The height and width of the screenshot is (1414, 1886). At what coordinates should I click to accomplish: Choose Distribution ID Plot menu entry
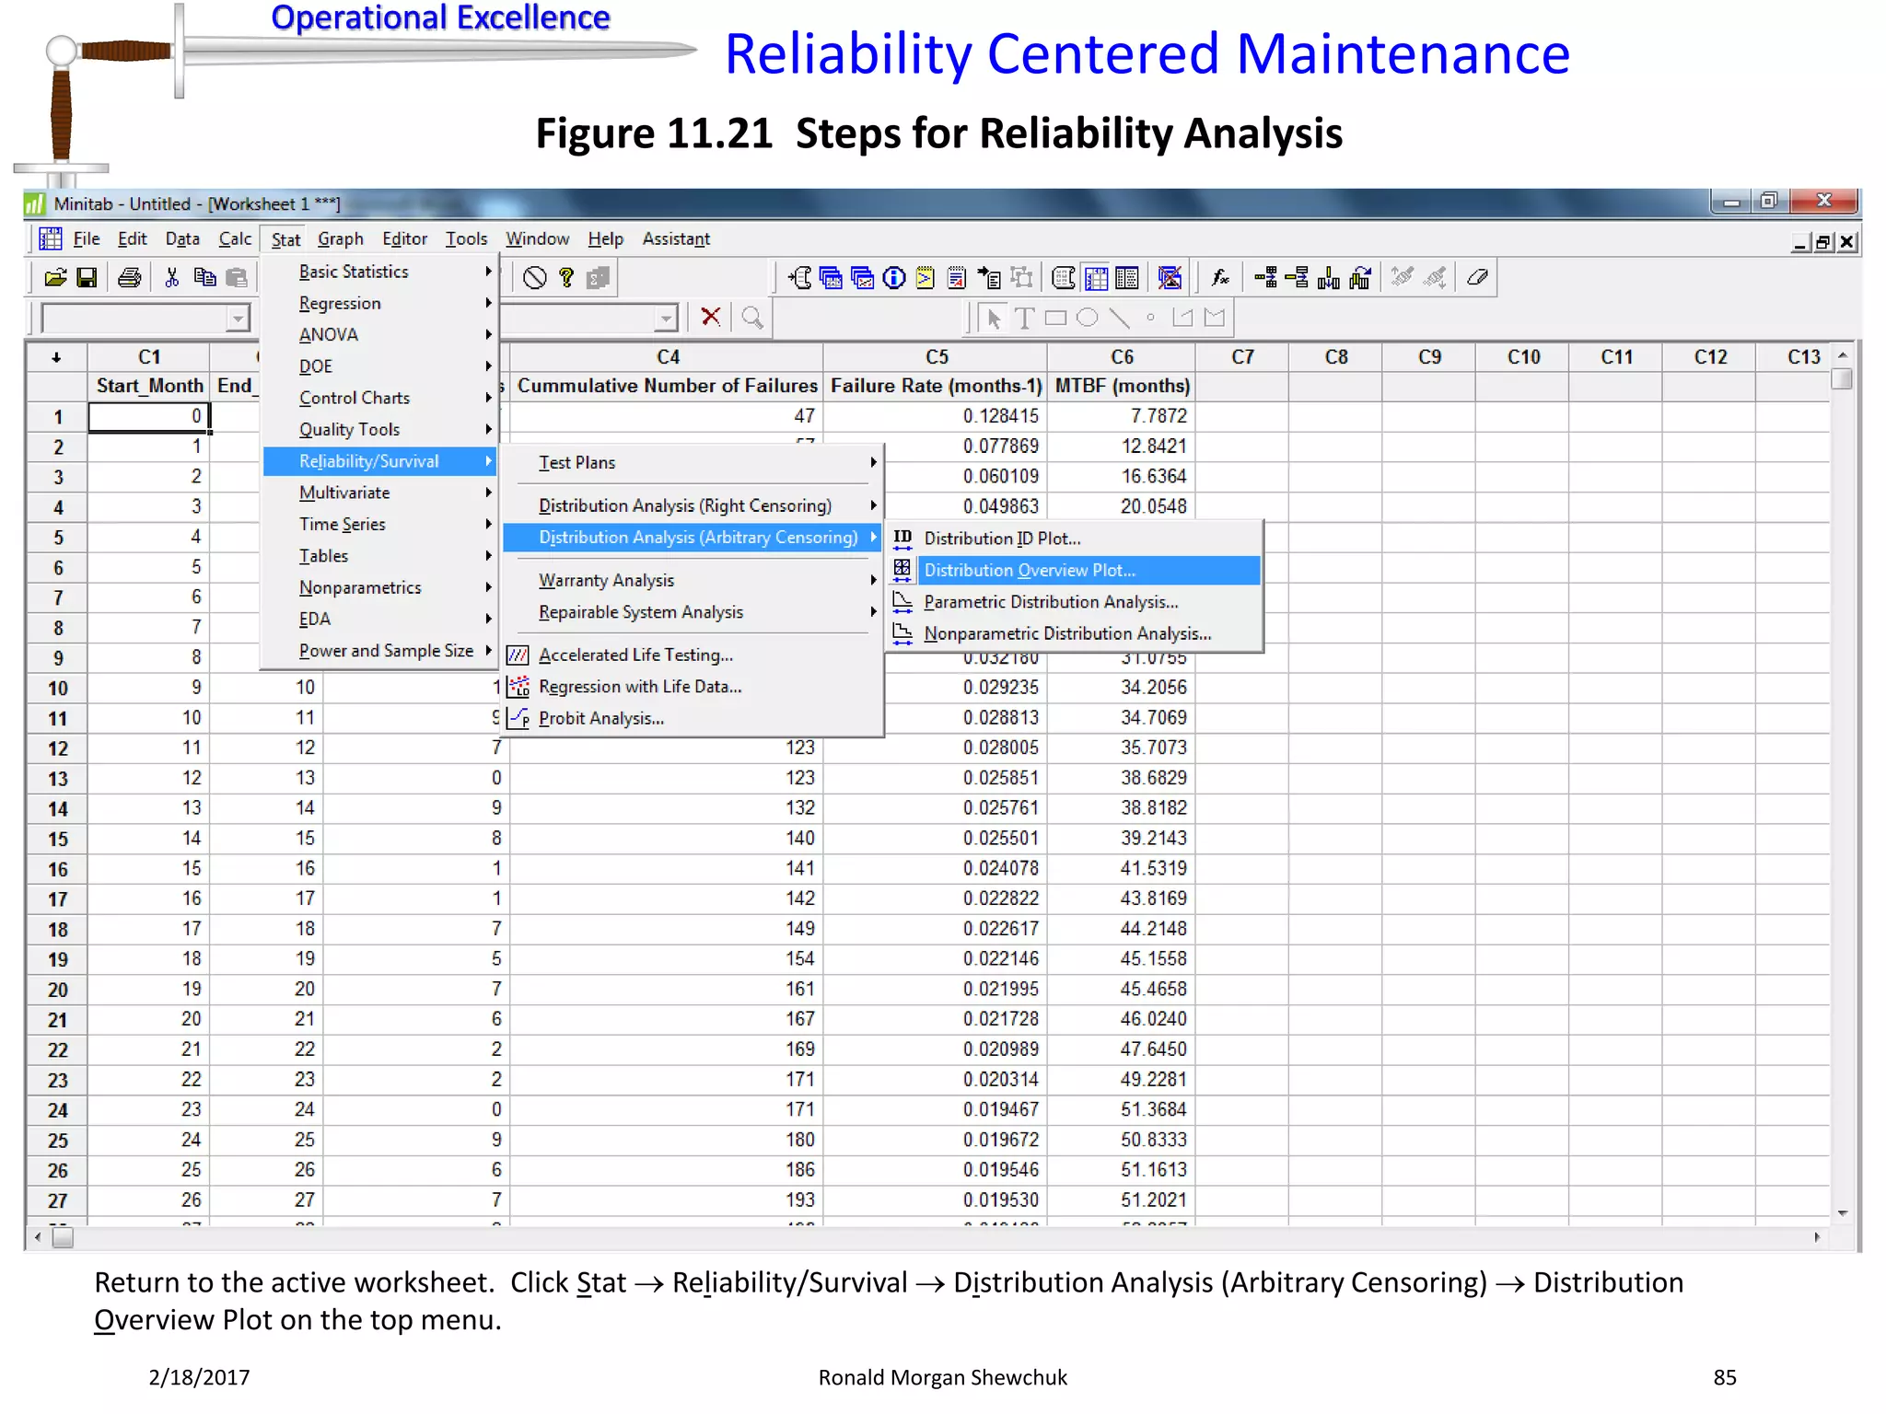pyautogui.click(x=1075, y=539)
